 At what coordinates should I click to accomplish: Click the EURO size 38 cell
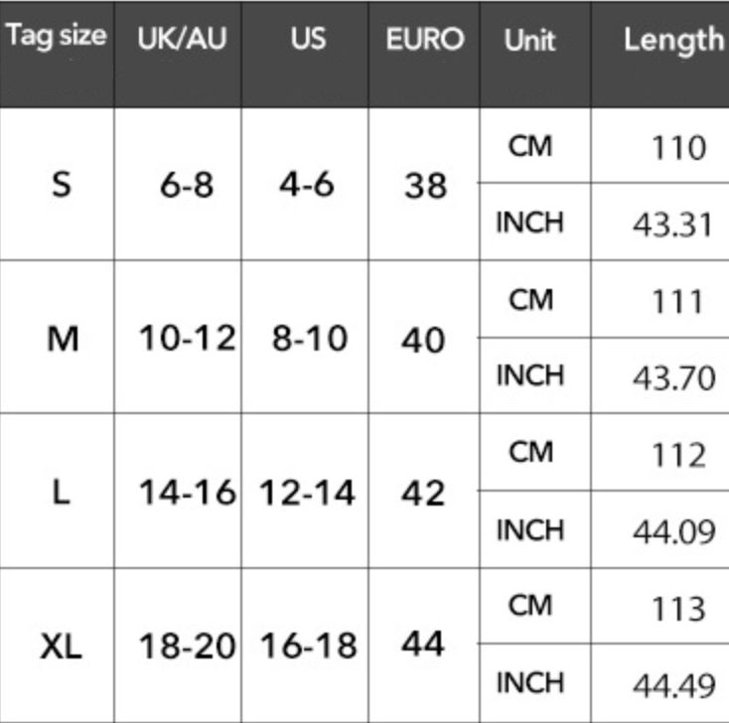click(425, 186)
